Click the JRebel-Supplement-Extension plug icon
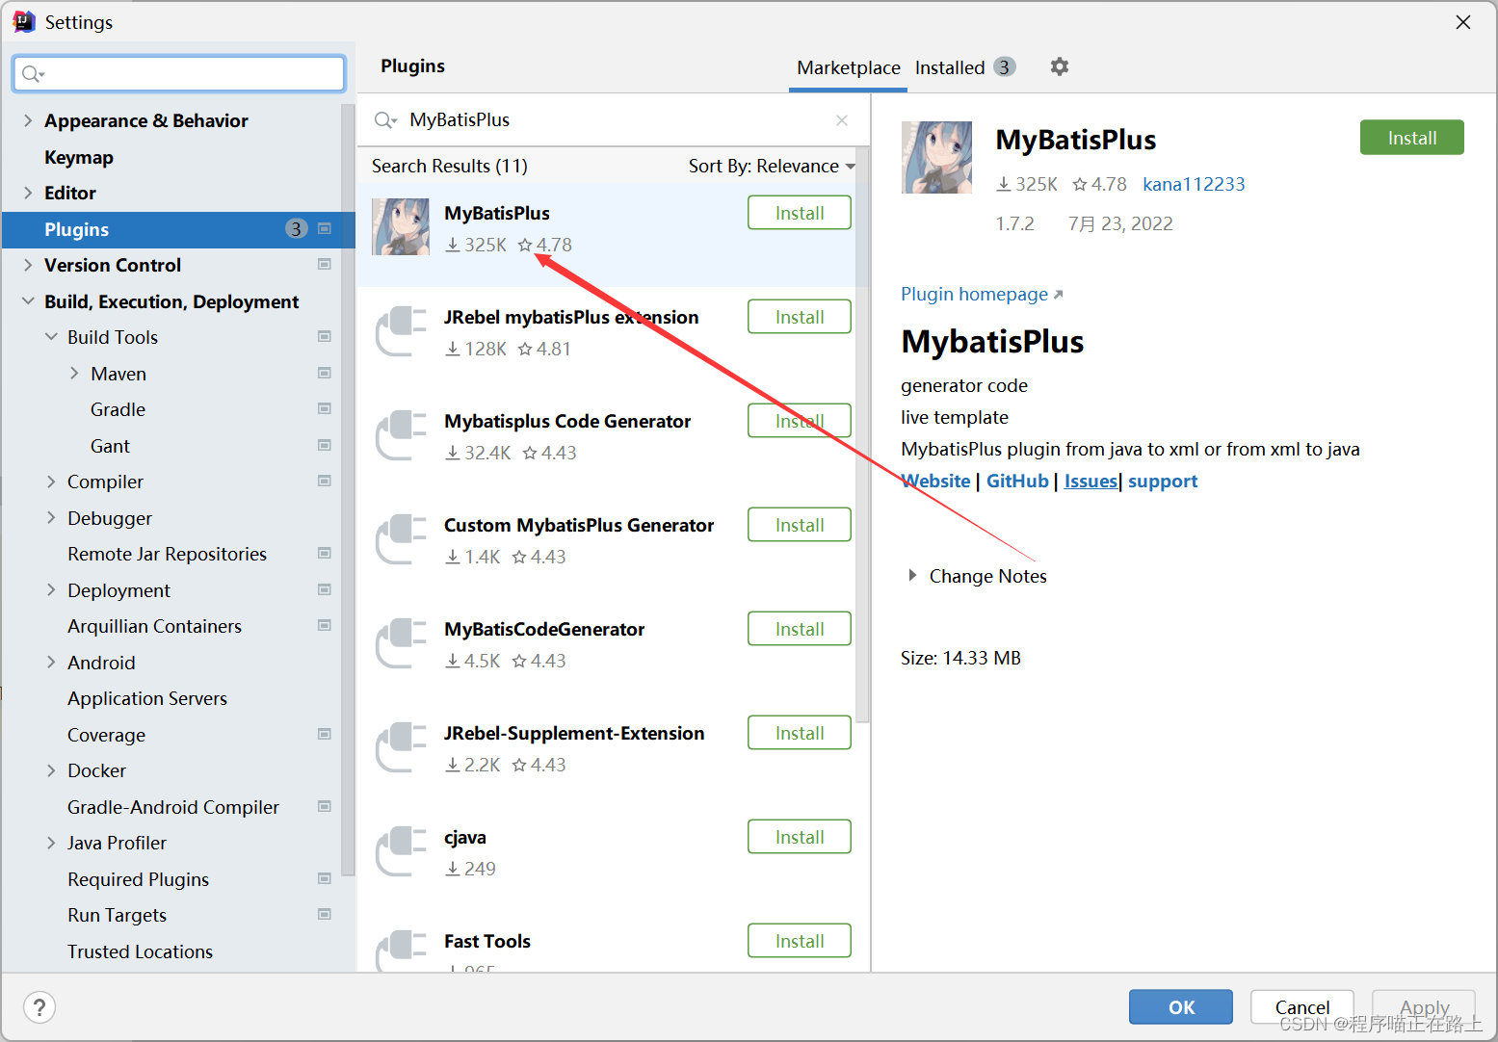Viewport: 1498px width, 1042px height. (401, 746)
